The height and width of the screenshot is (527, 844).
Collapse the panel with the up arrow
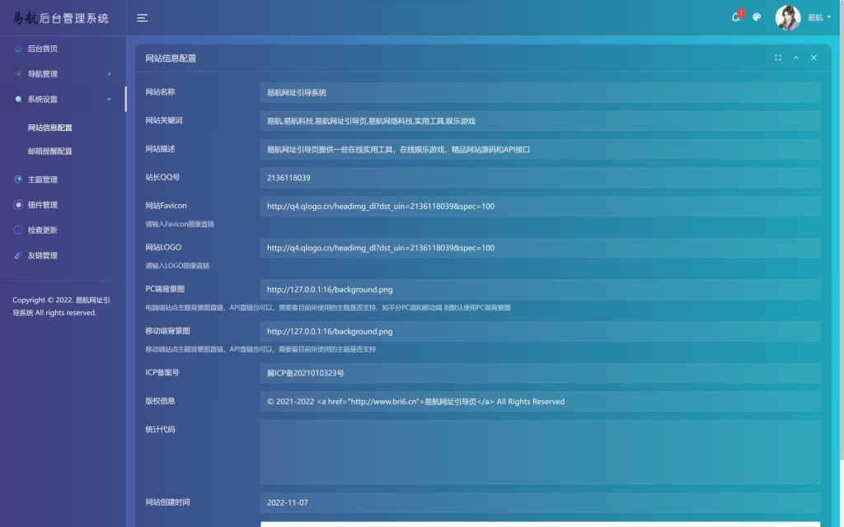coord(795,58)
